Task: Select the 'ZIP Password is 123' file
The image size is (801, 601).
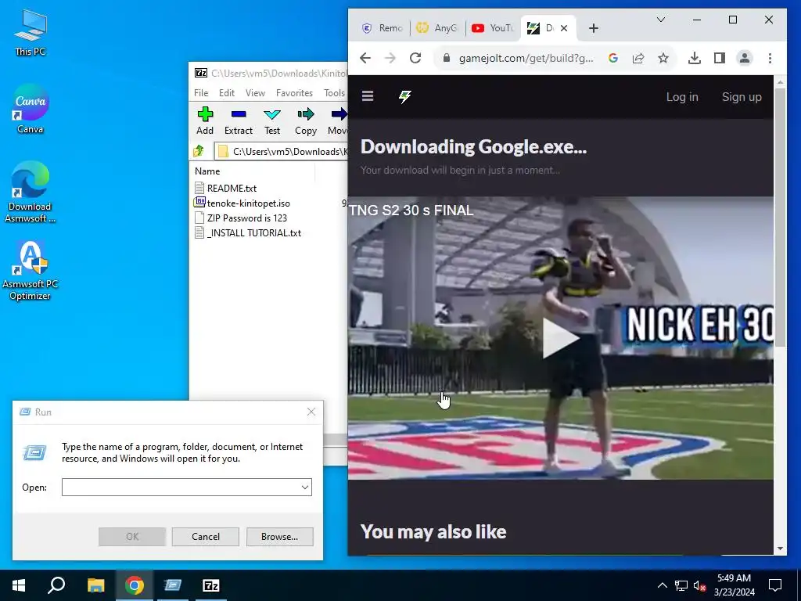Action: click(241, 218)
